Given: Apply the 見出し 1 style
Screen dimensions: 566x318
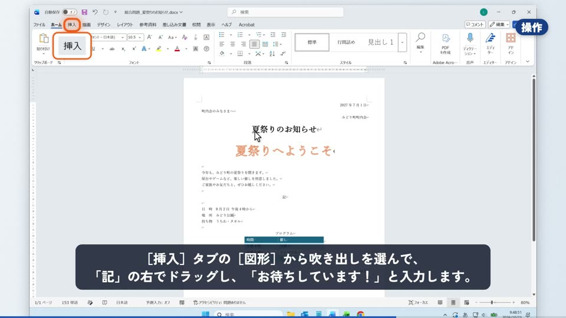Looking at the screenshot, I should 380,42.
